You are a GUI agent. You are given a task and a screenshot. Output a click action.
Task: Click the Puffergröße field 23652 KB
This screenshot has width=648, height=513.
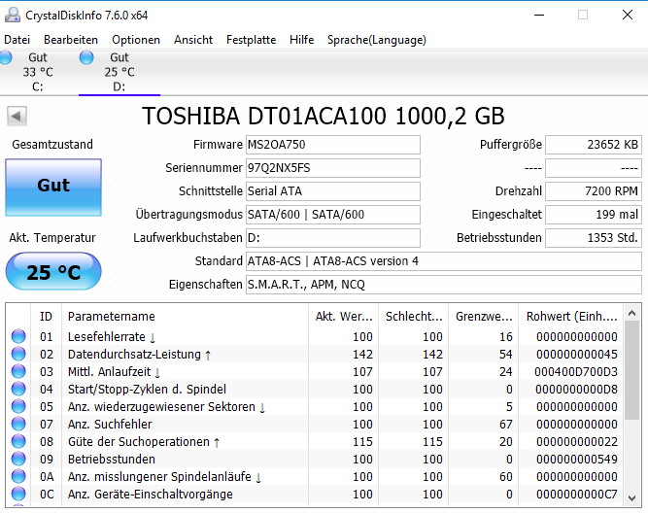594,145
